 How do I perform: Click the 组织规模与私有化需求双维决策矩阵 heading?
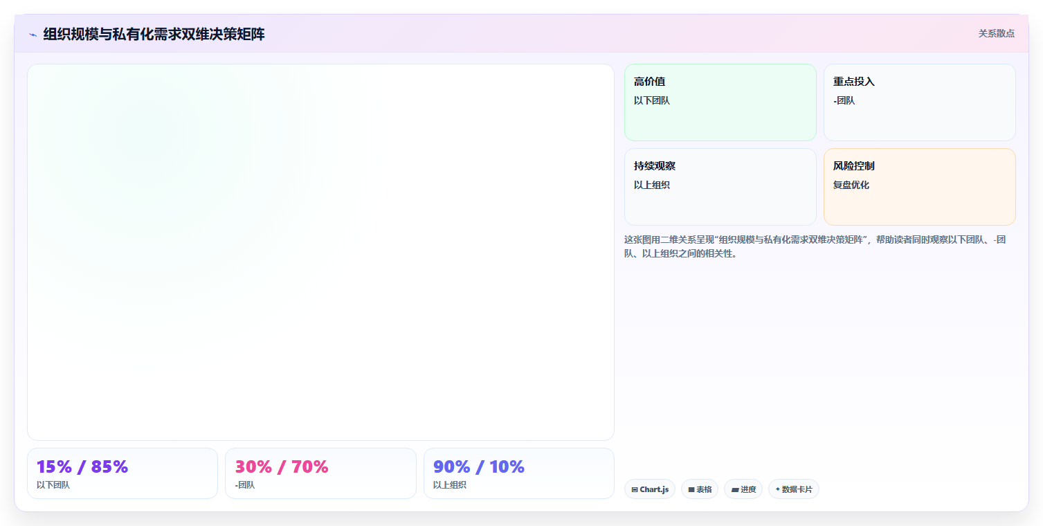tap(154, 34)
